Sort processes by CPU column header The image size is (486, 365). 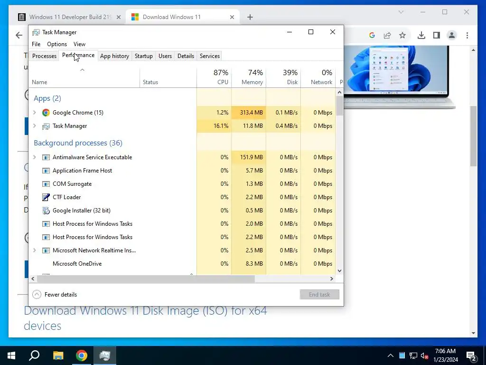(214, 77)
